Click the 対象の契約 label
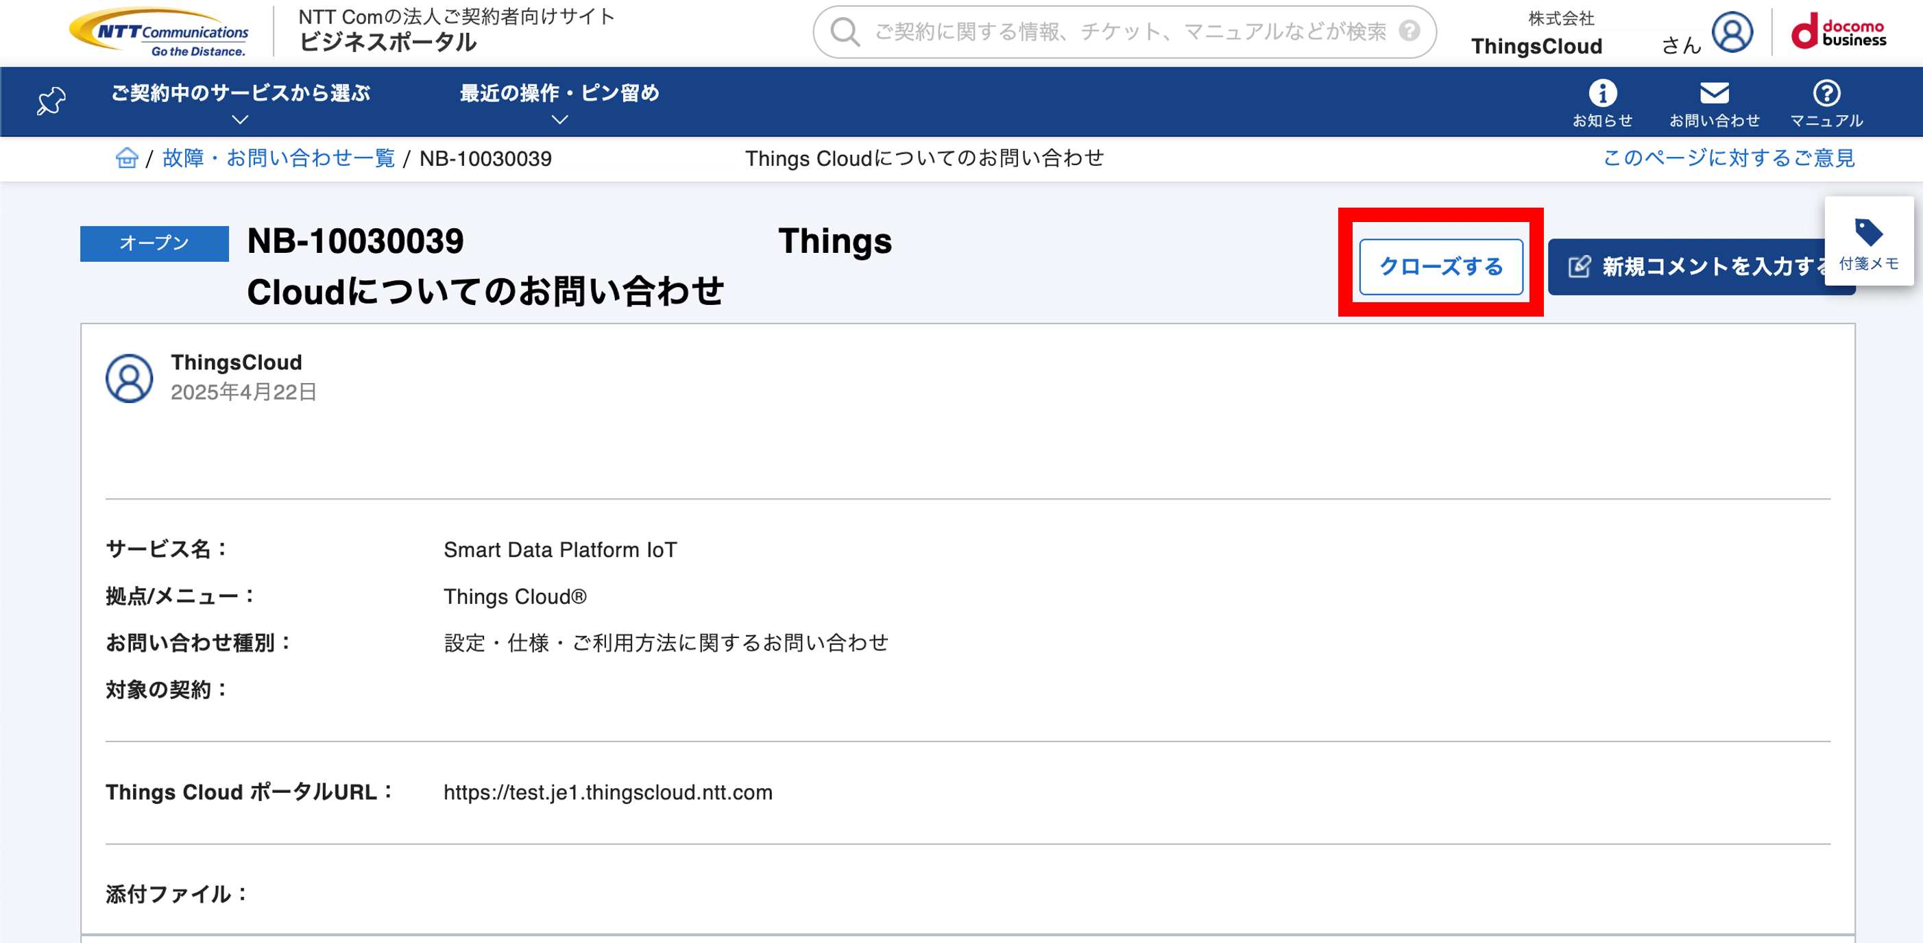 pyautogui.click(x=167, y=690)
